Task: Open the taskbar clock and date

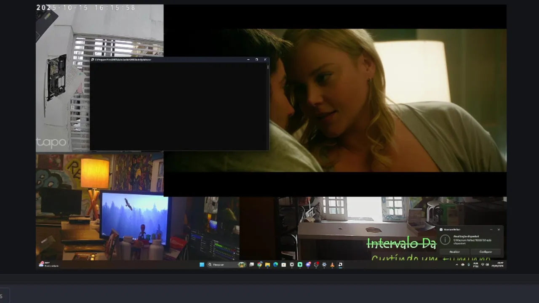Action: click(497, 265)
